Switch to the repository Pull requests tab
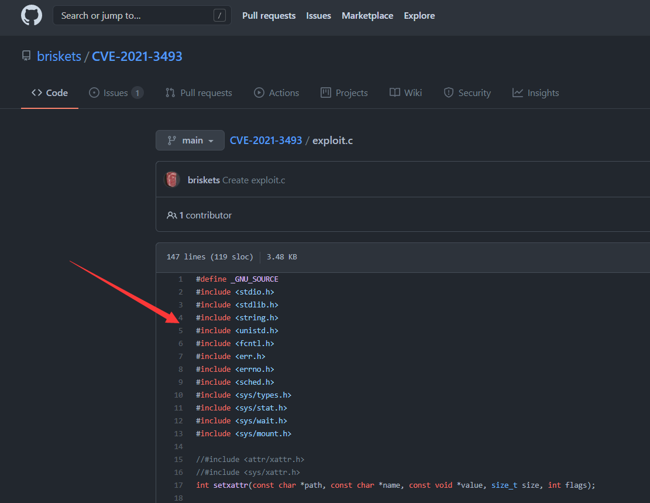 (198, 93)
